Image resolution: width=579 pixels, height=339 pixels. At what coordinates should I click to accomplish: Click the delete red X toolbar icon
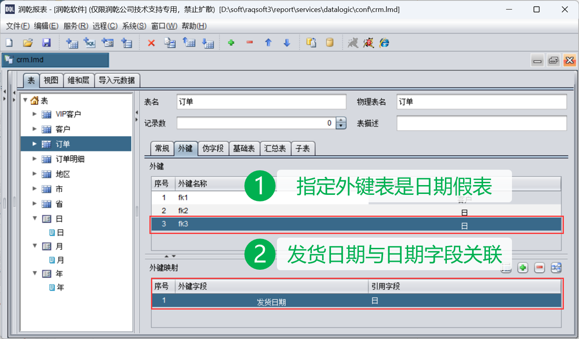coord(151,43)
